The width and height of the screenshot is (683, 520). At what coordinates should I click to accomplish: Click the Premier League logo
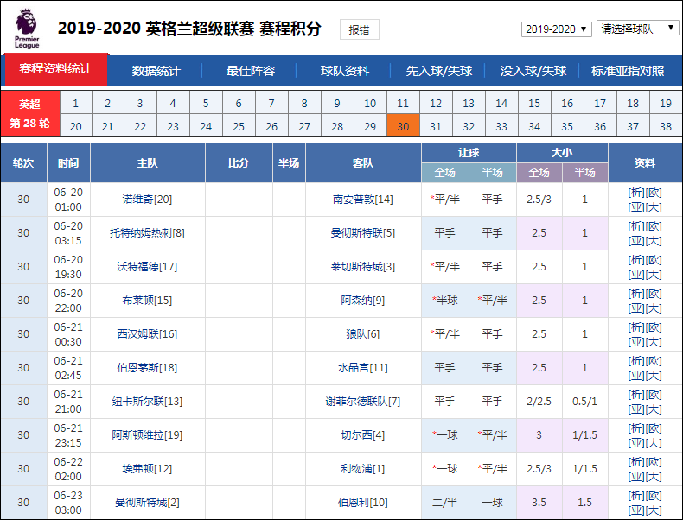[27, 29]
